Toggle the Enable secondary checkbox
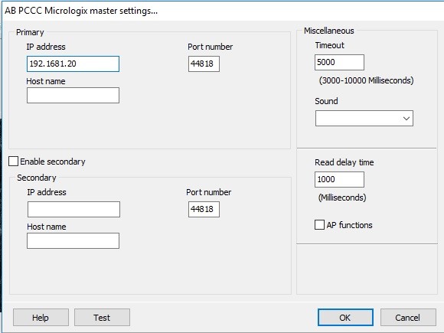444x333 pixels. coord(13,162)
